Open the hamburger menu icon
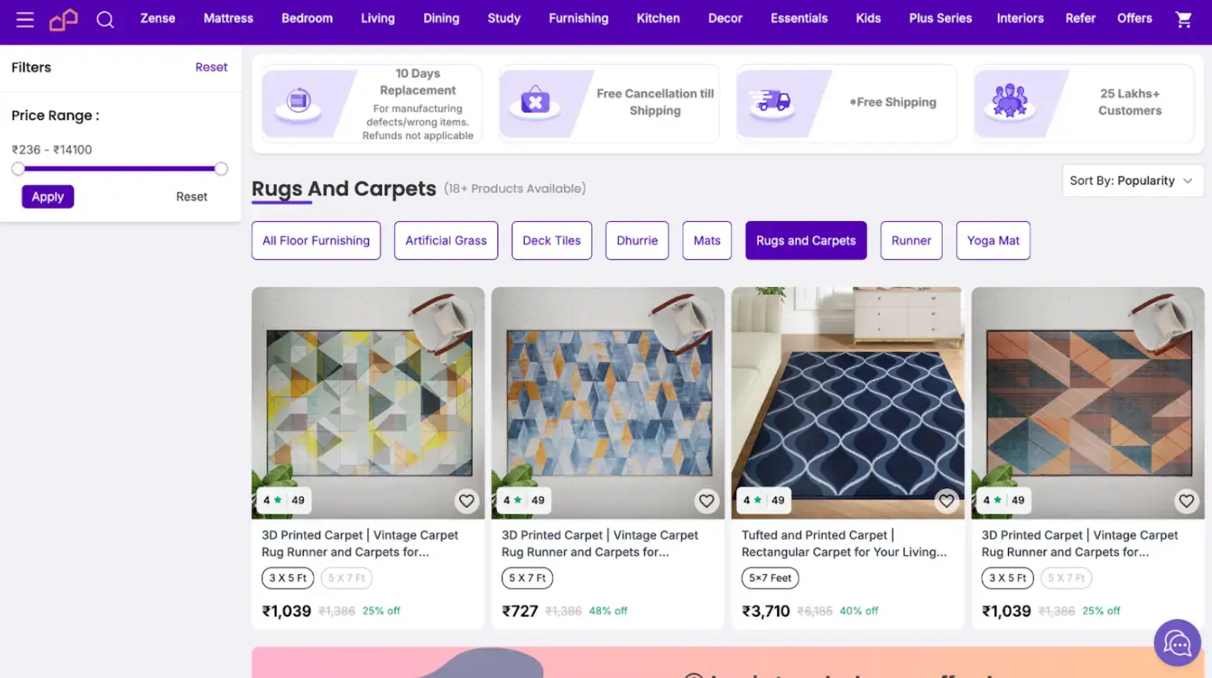 pos(25,19)
